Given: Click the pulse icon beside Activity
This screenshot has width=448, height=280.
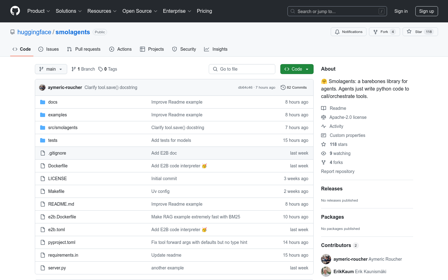Looking at the screenshot, I should coord(324,126).
